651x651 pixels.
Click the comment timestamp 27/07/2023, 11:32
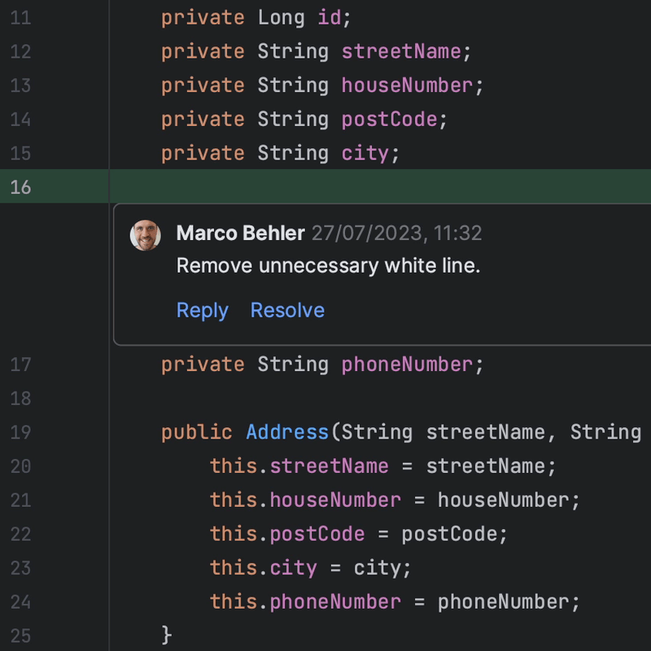coord(396,234)
